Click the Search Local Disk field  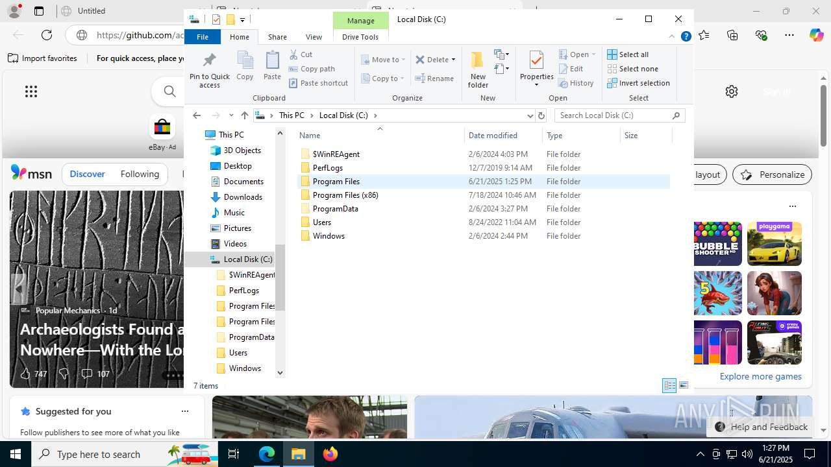pyautogui.click(x=614, y=115)
